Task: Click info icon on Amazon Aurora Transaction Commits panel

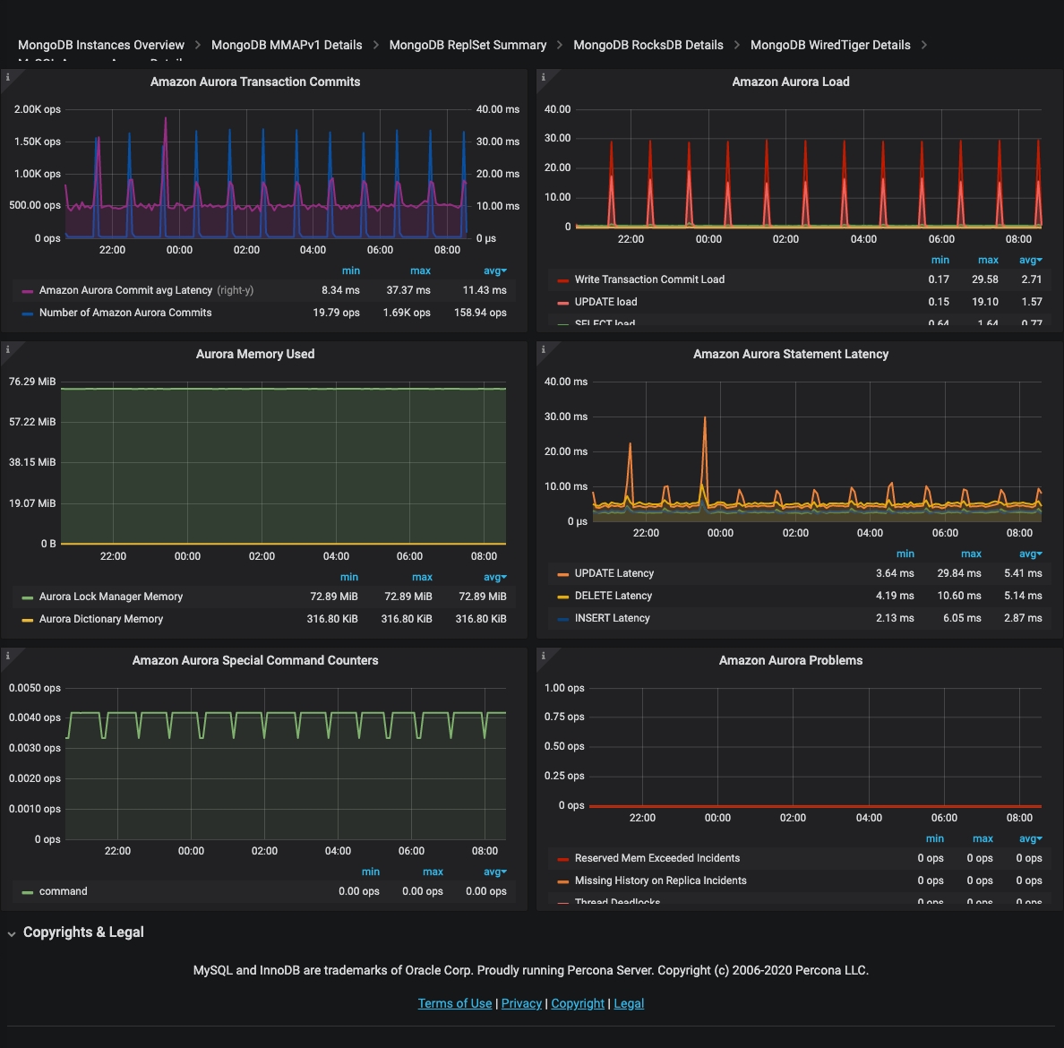Action: (x=8, y=78)
